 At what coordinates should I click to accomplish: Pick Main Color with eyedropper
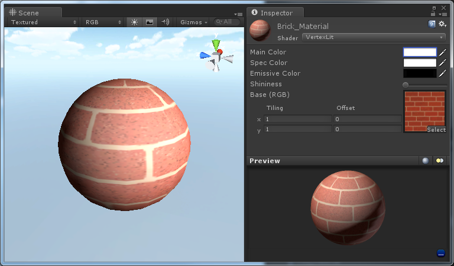click(x=442, y=53)
